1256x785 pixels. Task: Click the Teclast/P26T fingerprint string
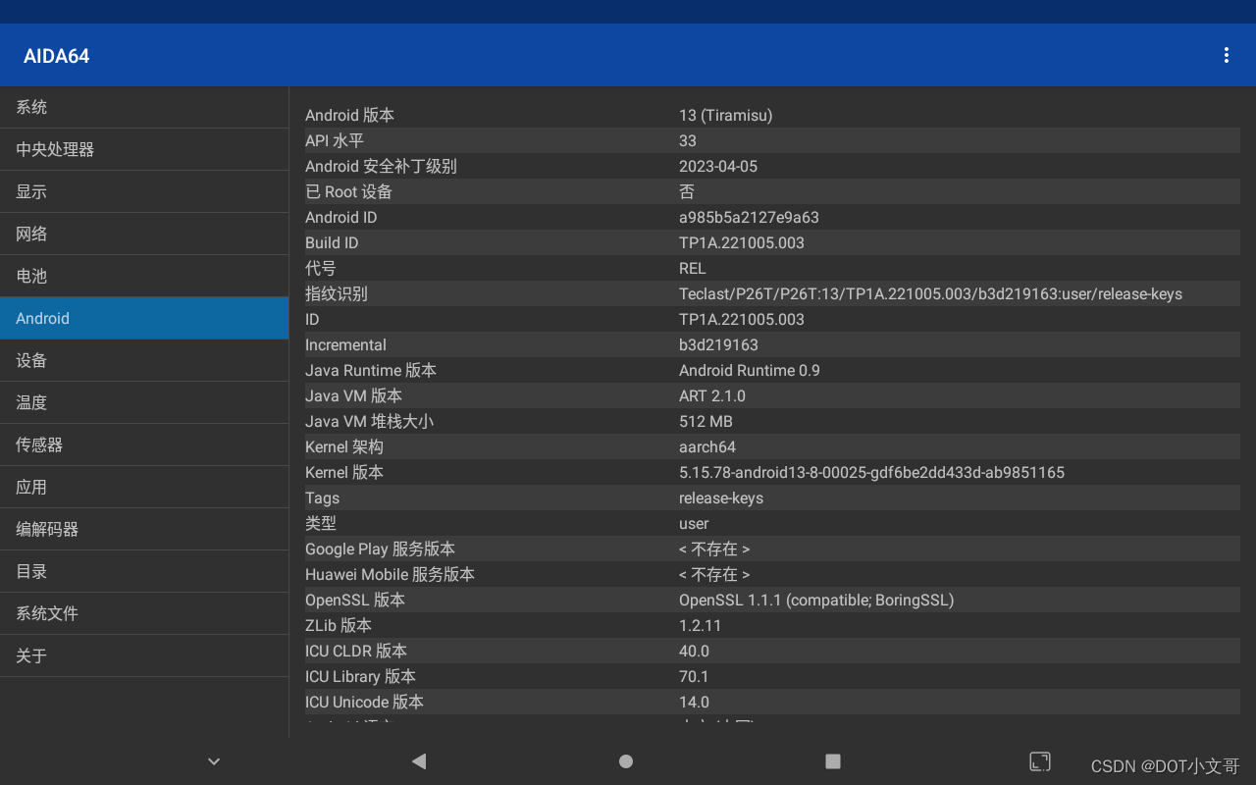[930, 293]
